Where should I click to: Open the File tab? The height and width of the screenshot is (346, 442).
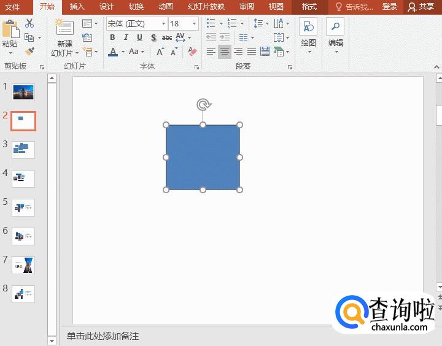pyautogui.click(x=13, y=7)
